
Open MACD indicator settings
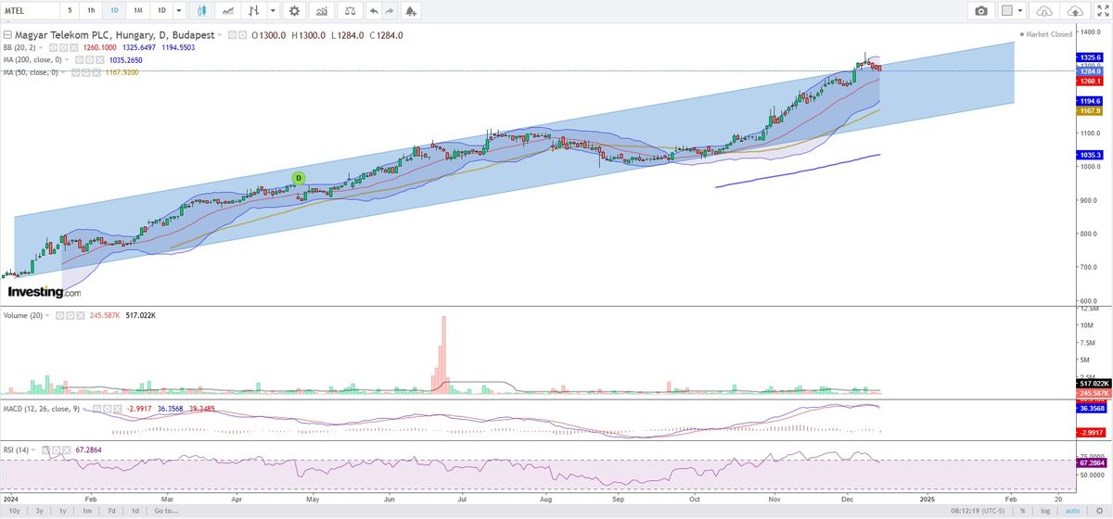(x=107, y=409)
